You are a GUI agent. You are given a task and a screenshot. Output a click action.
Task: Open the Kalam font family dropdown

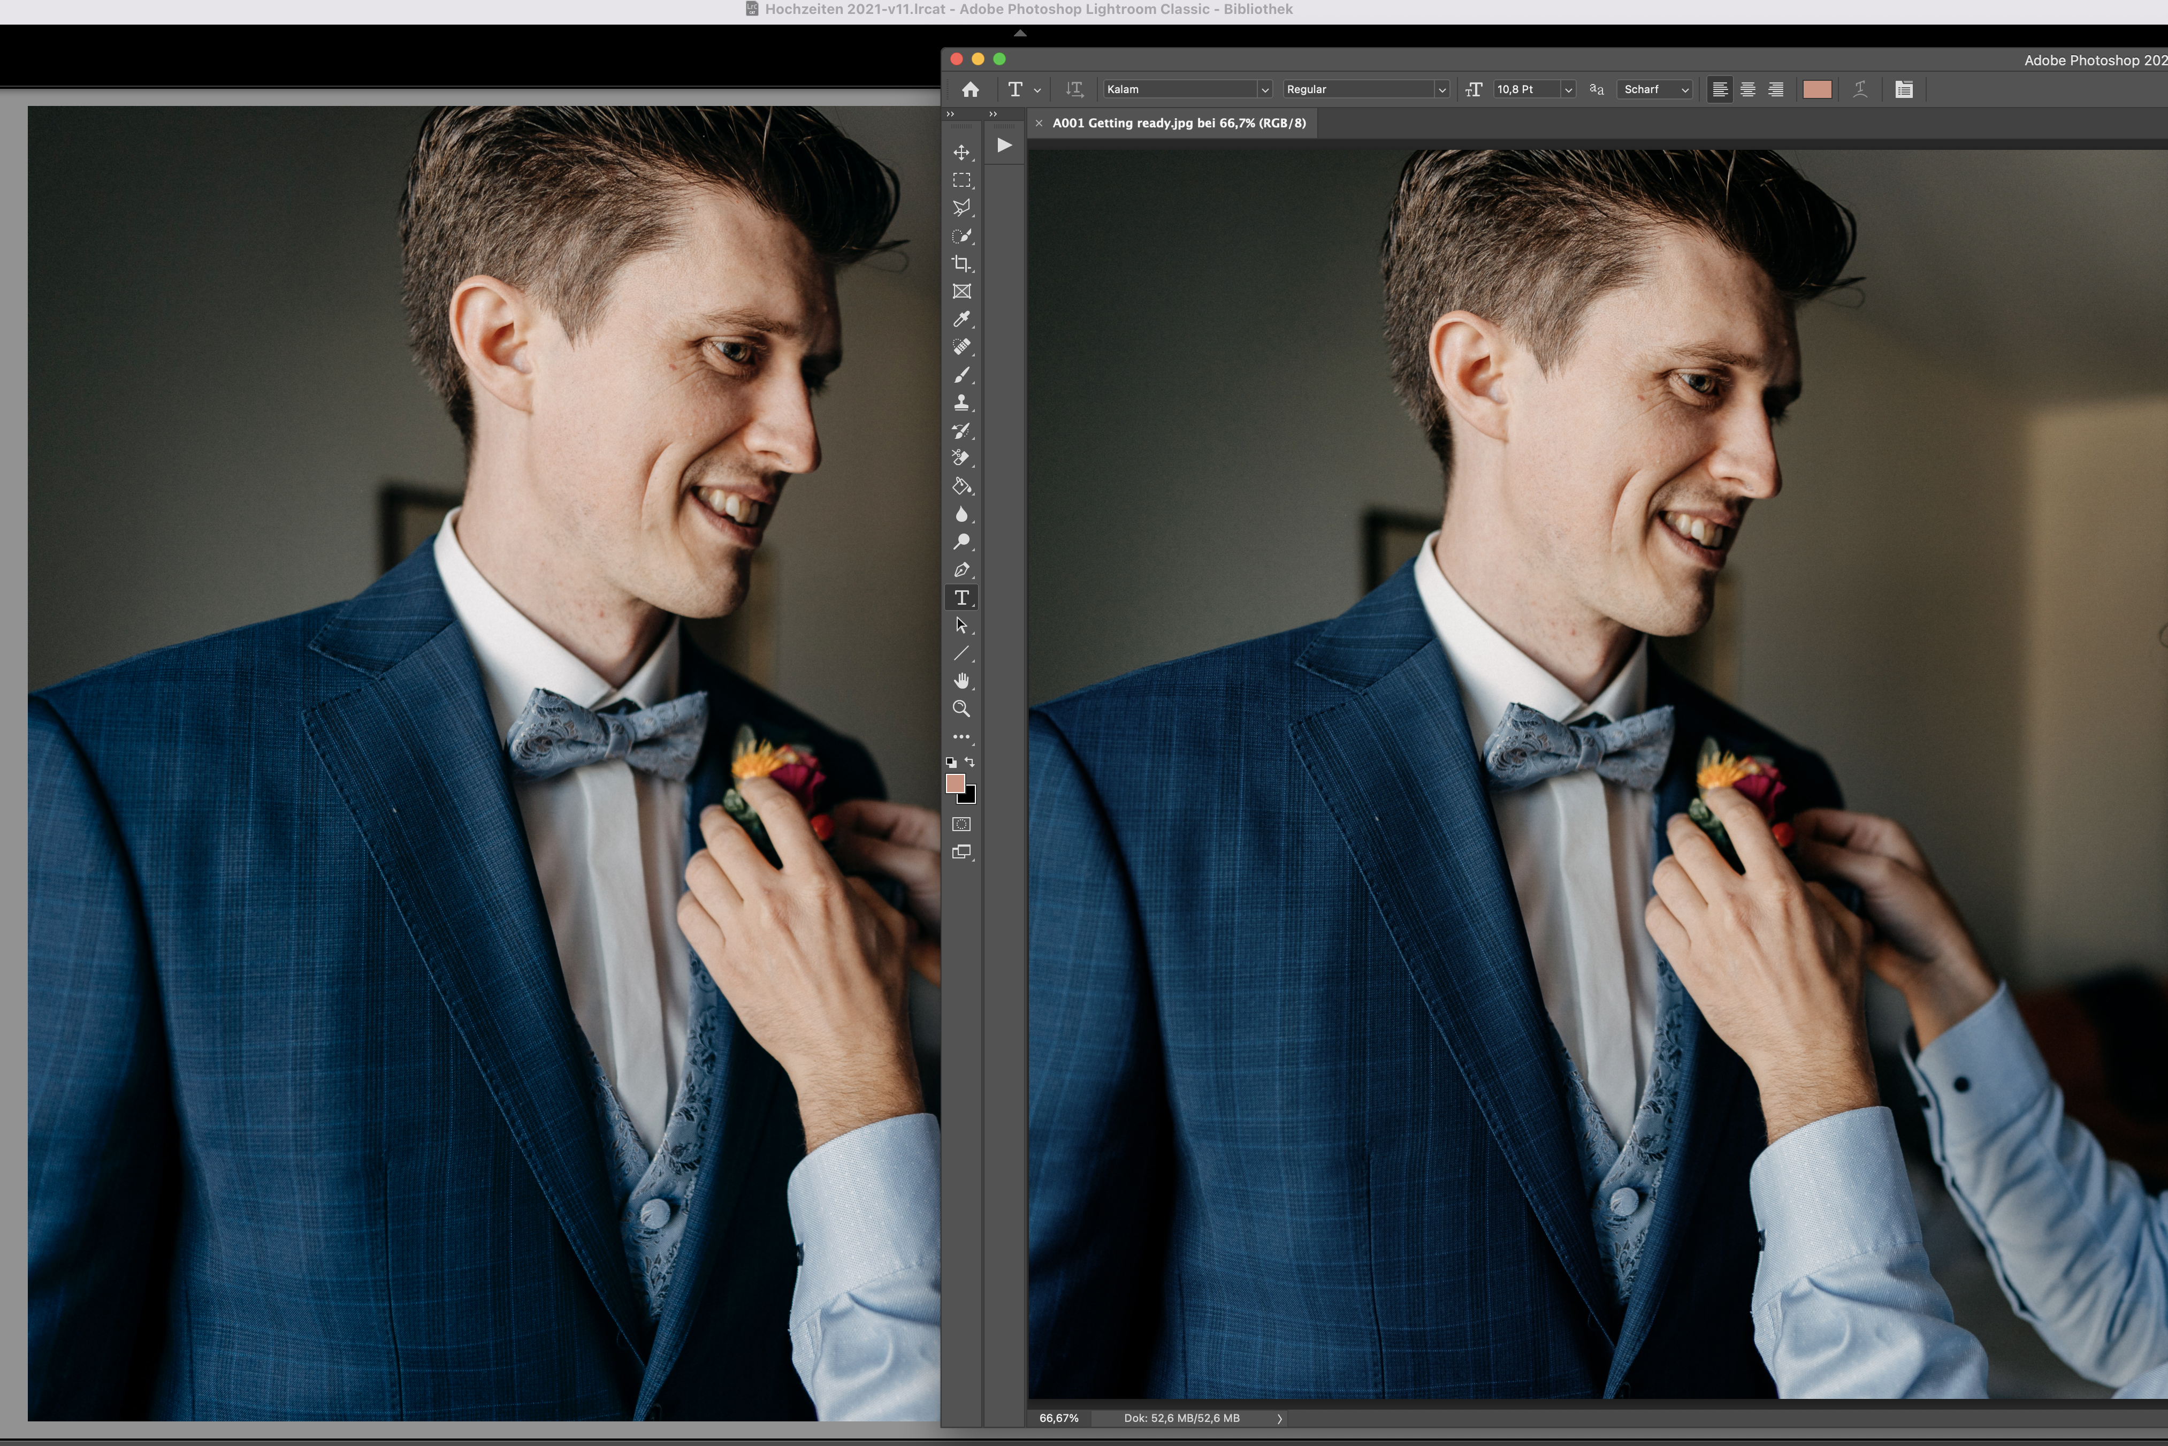1265,89
